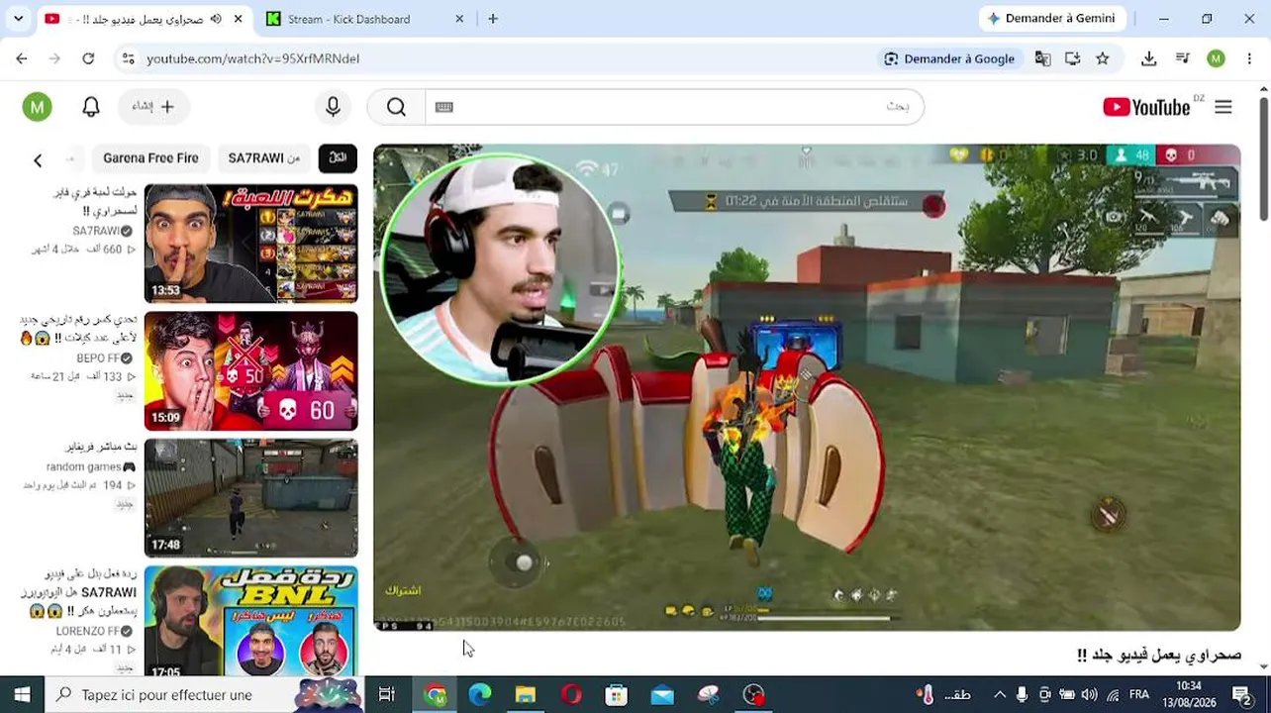This screenshot has width=1271, height=713.
Task: Open File Explorer from the taskbar
Action: pos(525,694)
